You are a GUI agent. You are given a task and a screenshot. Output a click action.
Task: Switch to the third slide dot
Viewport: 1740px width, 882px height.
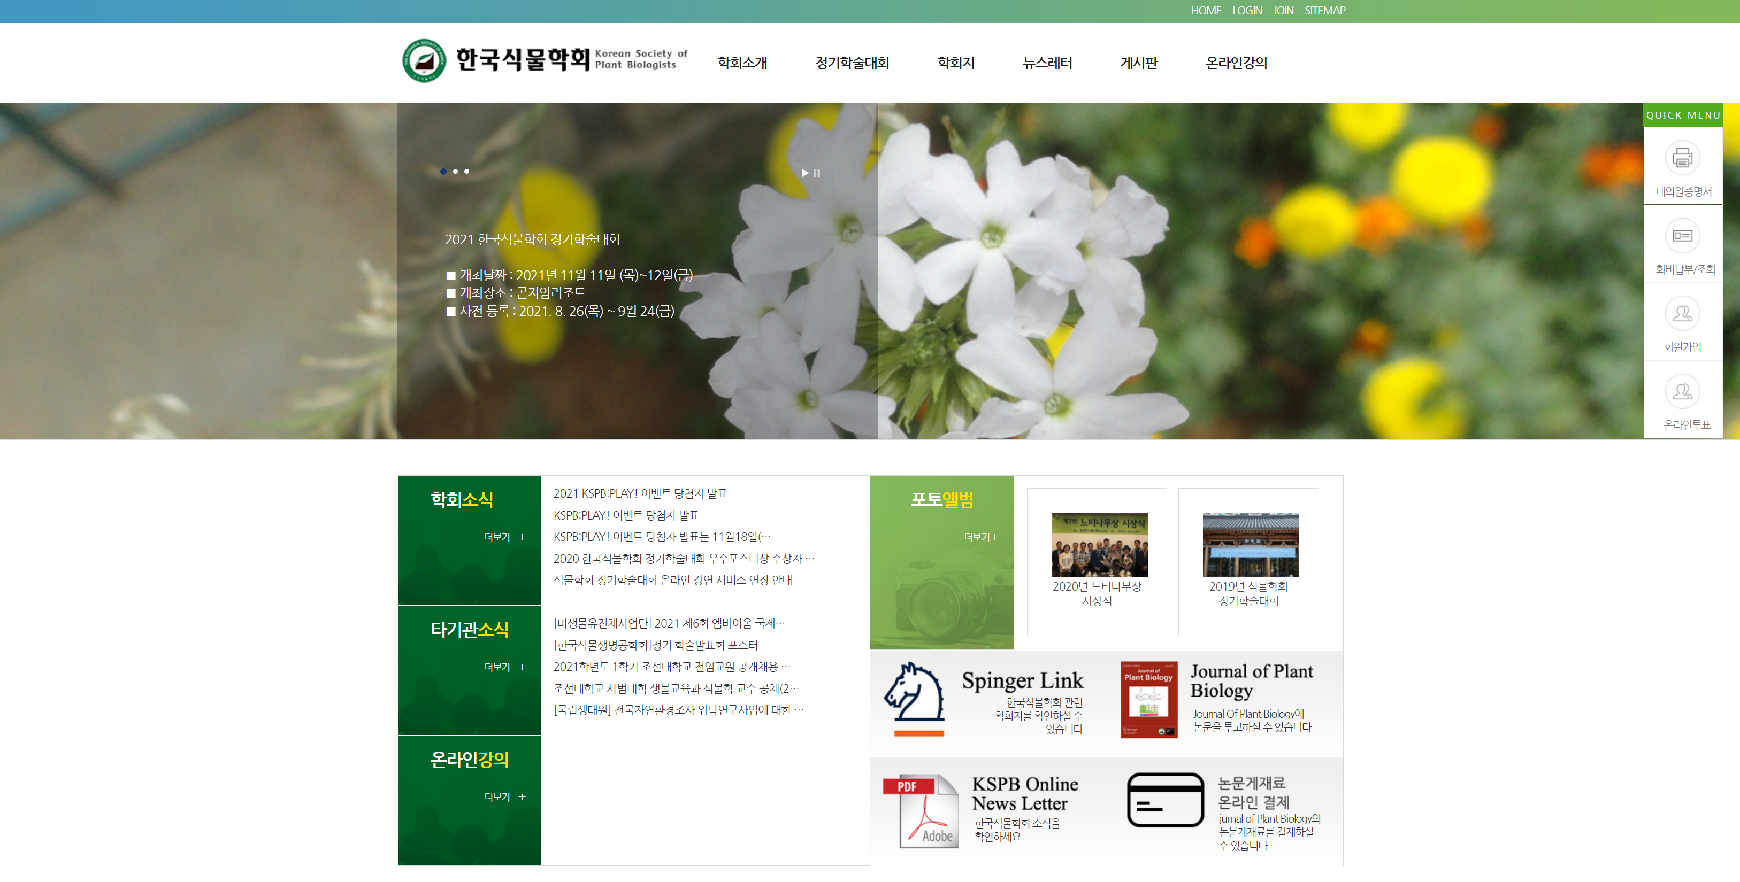[467, 172]
